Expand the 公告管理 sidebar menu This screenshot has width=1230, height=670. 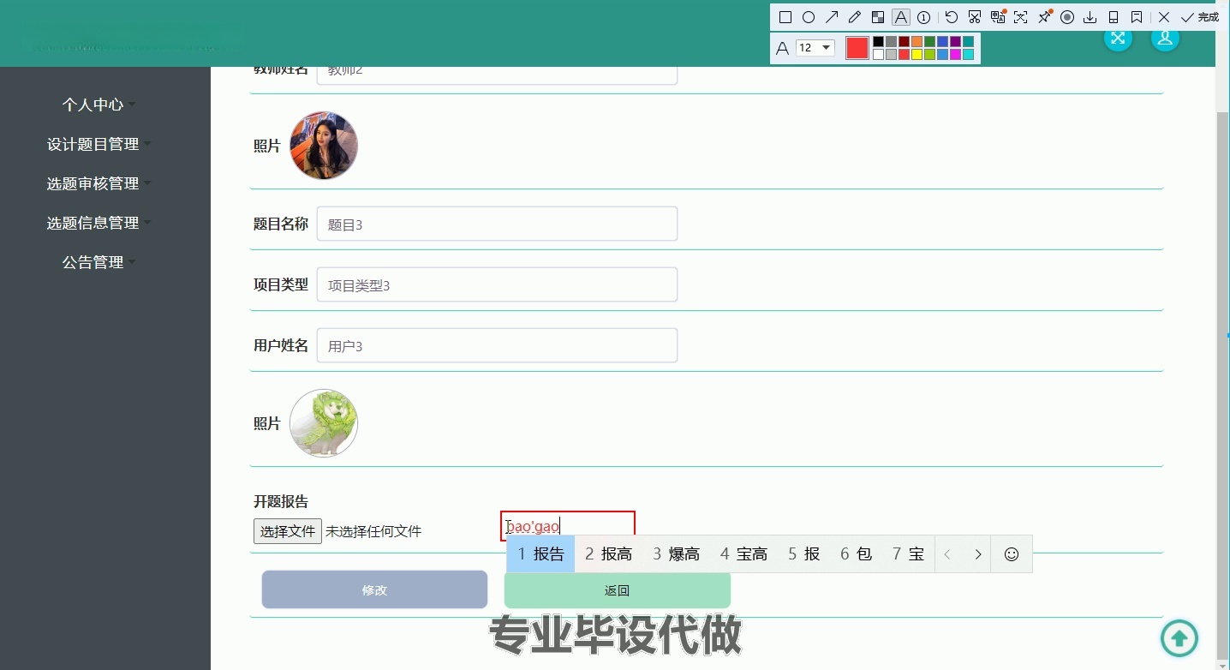(99, 262)
